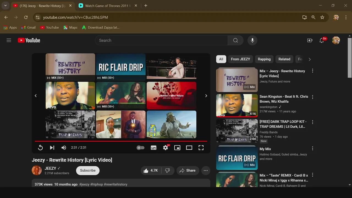
Task: Toggle the autoplay switch
Action: tap(141, 148)
